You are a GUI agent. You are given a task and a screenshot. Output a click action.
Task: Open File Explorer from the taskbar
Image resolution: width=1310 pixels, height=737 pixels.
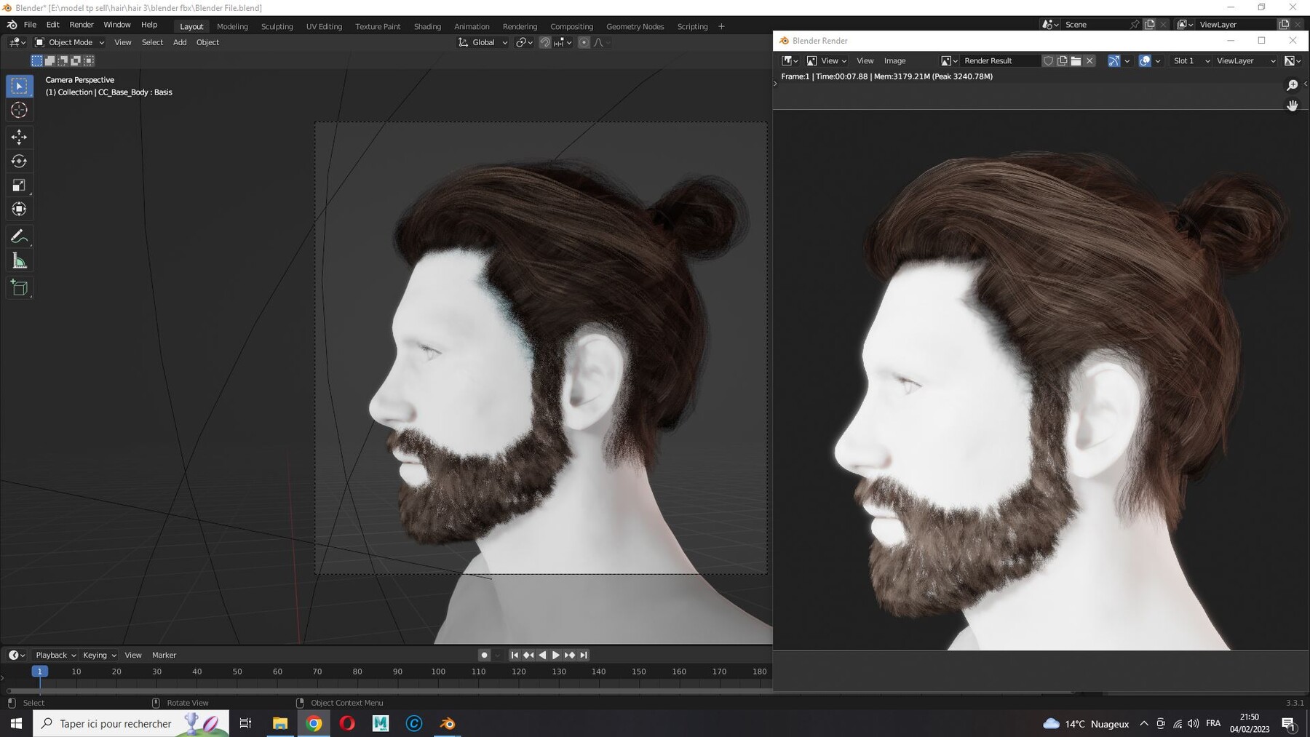[x=280, y=724]
